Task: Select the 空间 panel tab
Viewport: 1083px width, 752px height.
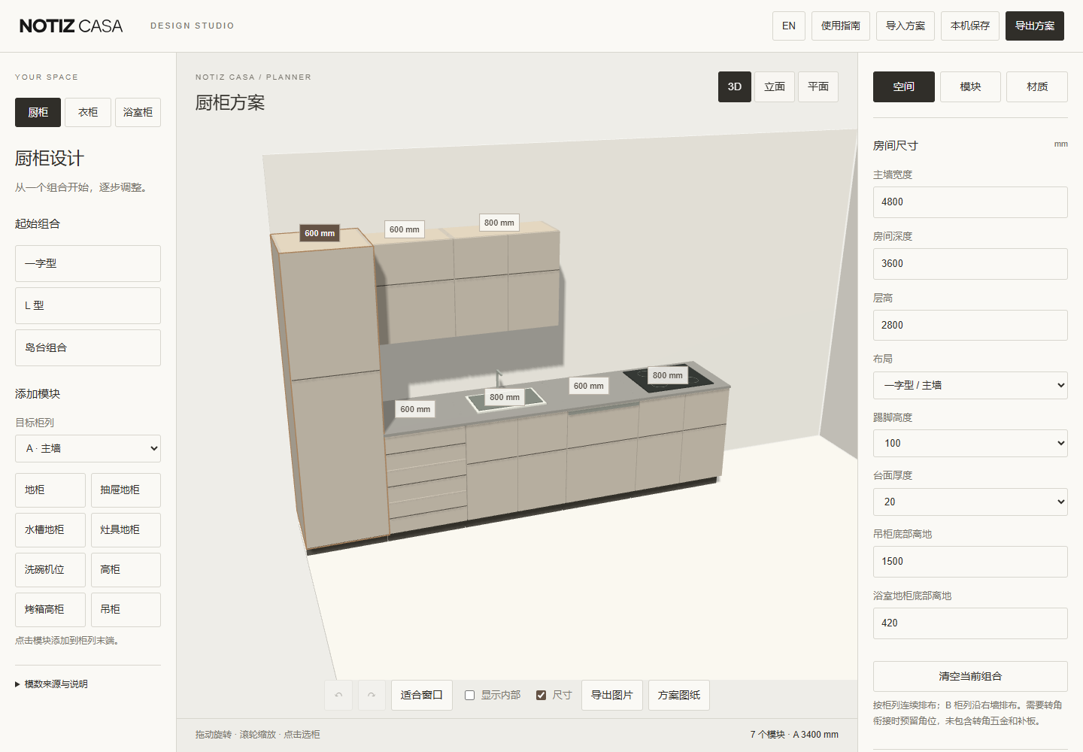Action: pos(904,86)
